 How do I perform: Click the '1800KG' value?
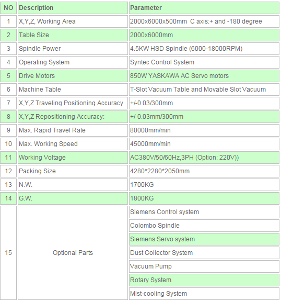click(204, 199)
